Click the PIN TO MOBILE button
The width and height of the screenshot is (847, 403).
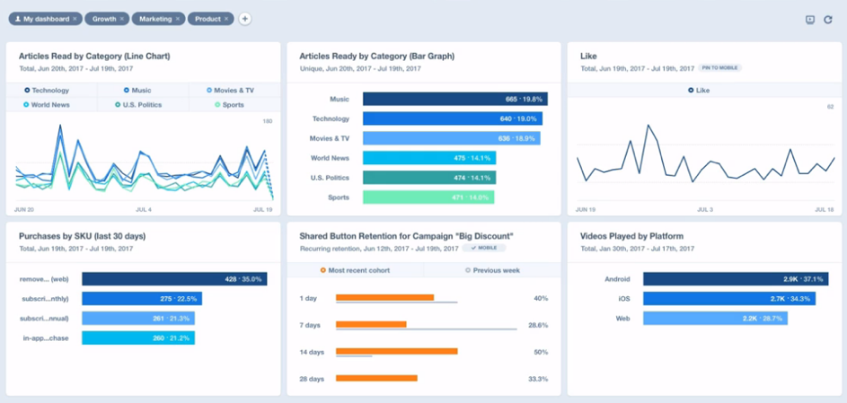tap(720, 68)
